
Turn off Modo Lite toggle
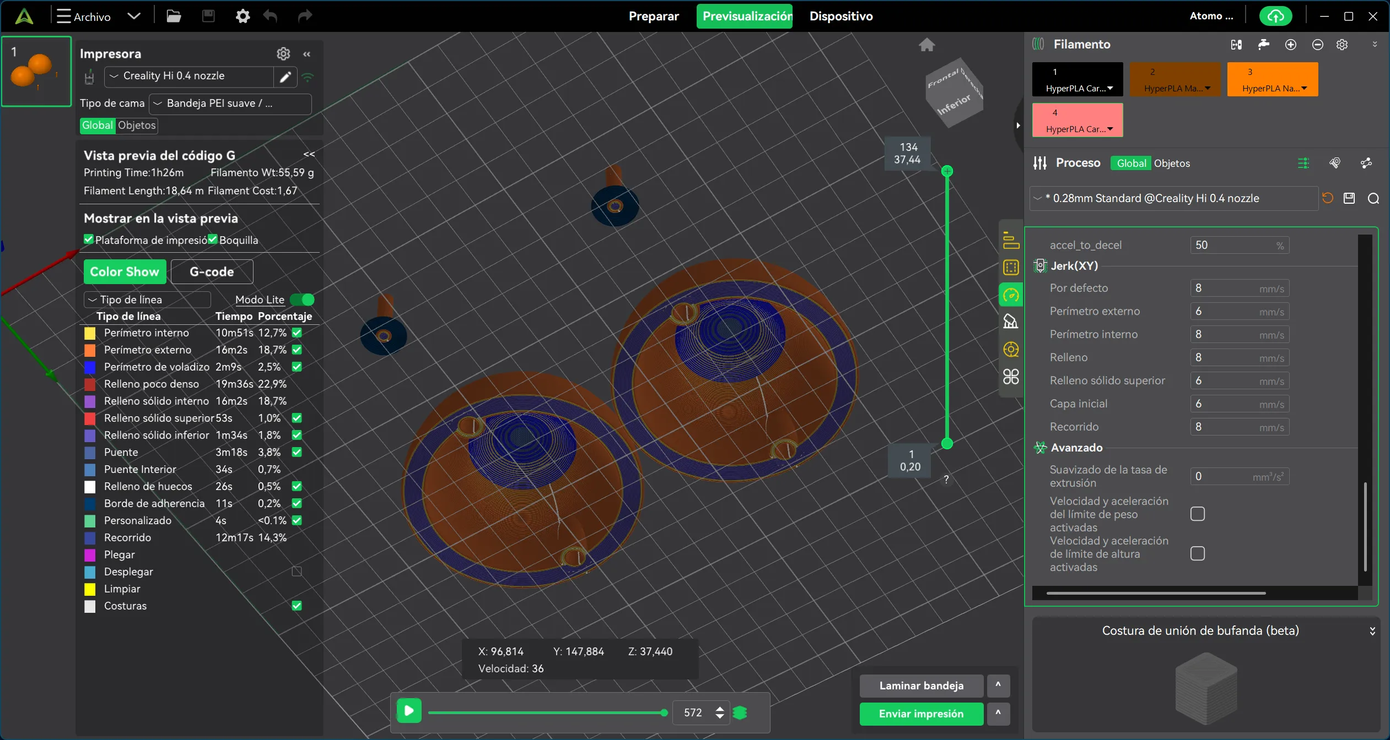click(x=302, y=299)
